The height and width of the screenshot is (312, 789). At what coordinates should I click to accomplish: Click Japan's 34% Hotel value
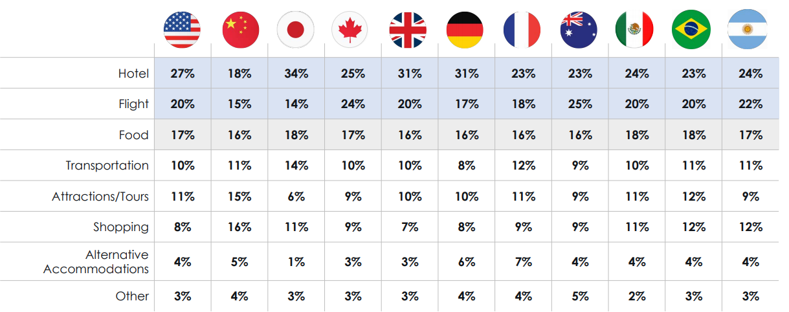pos(296,74)
